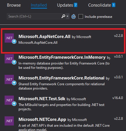
Task: Switch to the Browse tab
Action: click(14, 5)
